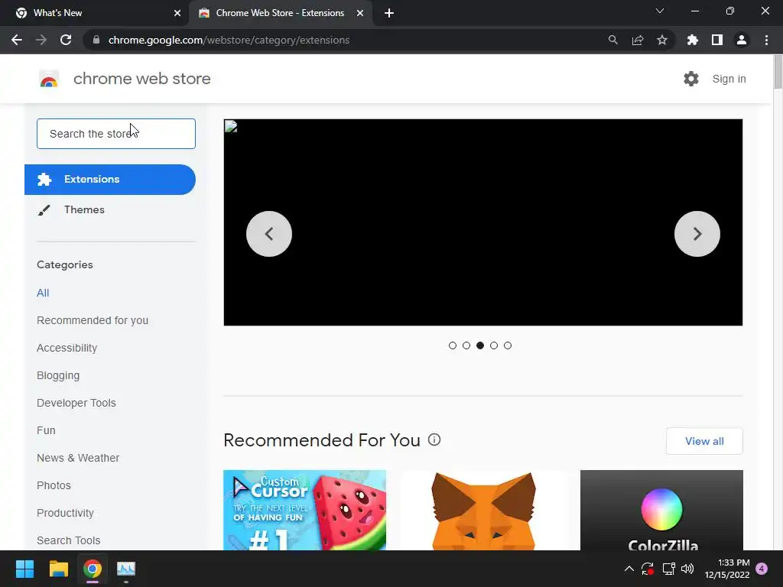Open the MetaMask fox extension card
The image size is (783, 587).
click(483, 510)
